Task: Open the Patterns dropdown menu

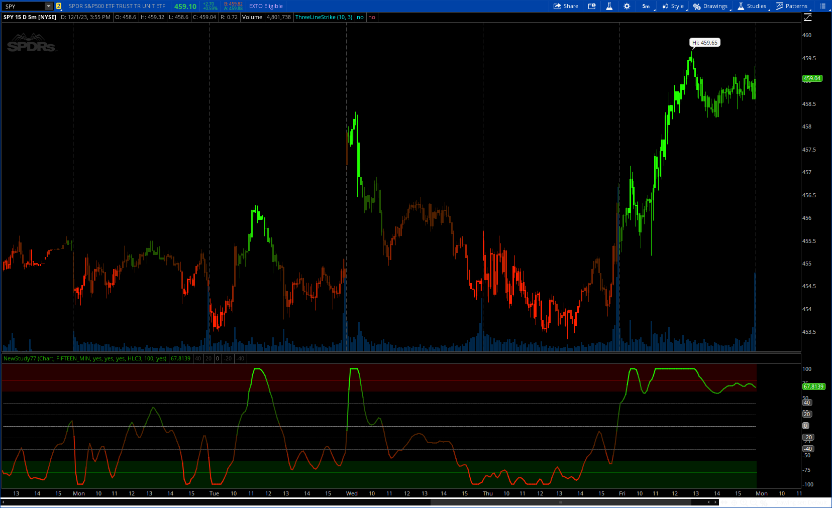Action: [793, 6]
